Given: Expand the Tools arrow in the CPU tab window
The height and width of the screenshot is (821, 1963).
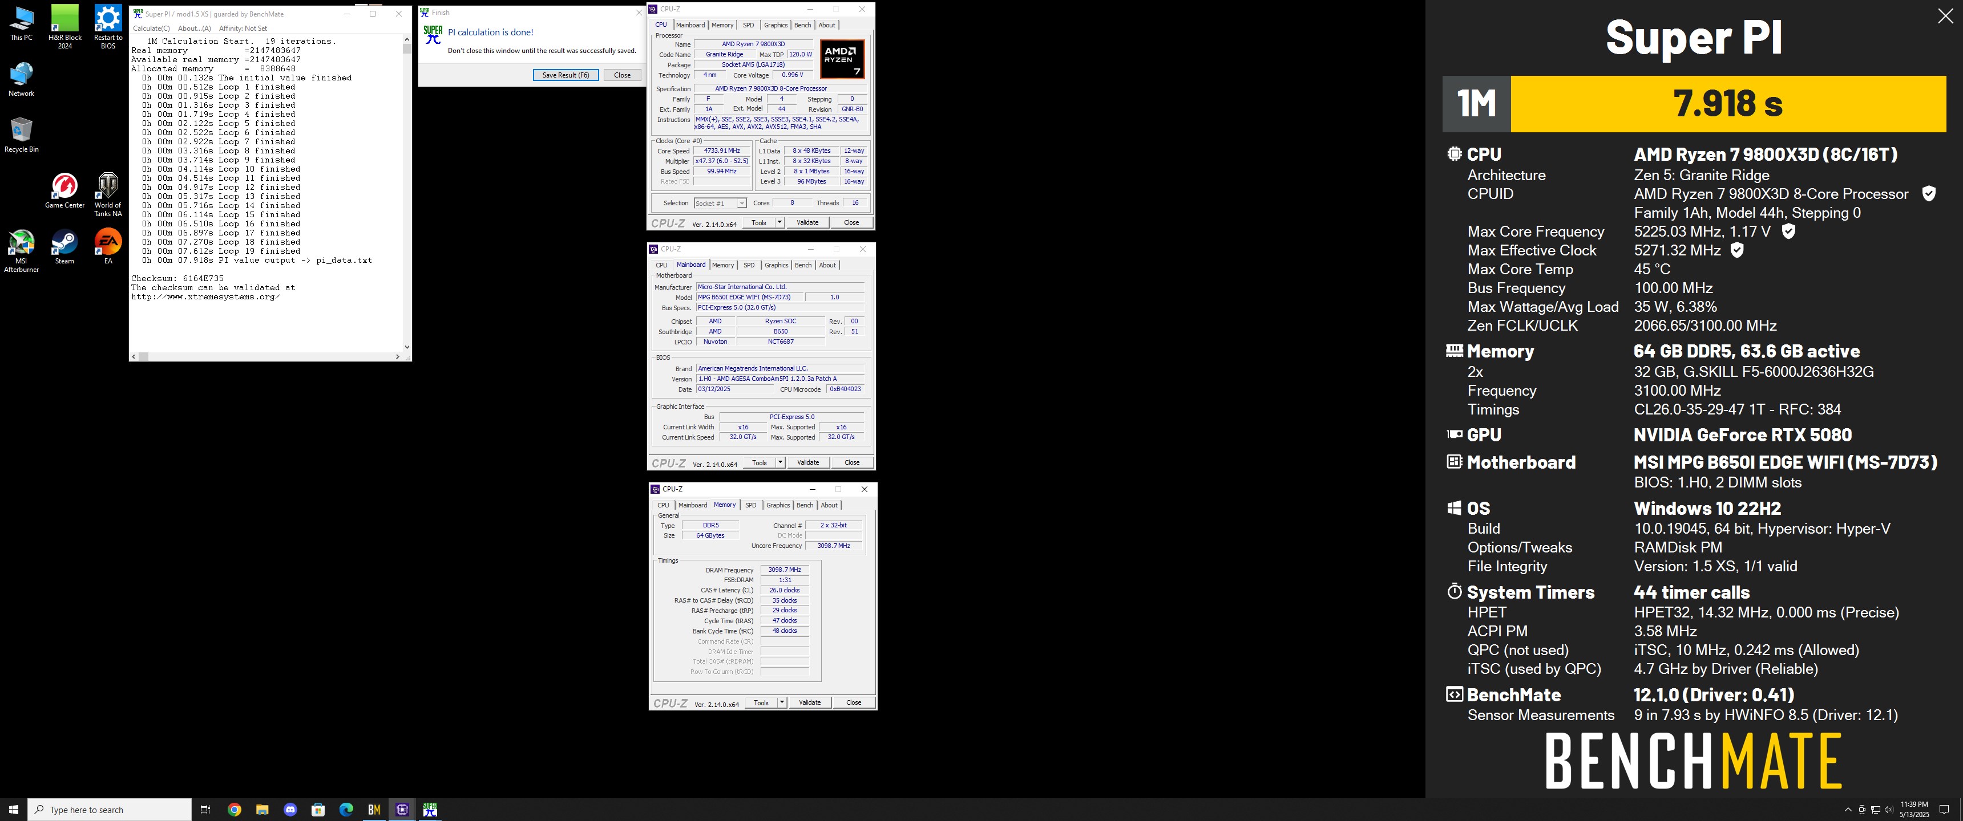Looking at the screenshot, I should coord(779,222).
